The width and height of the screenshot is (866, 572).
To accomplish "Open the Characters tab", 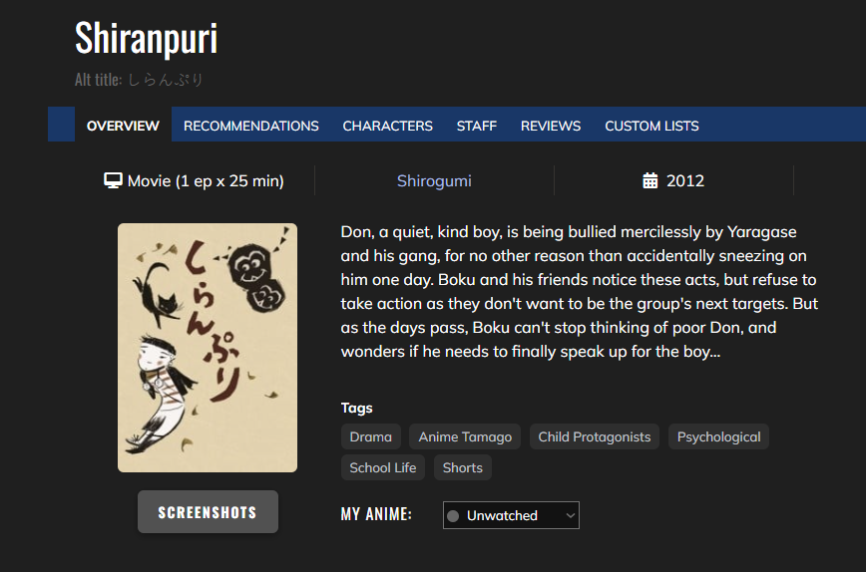I will click(x=388, y=126).
